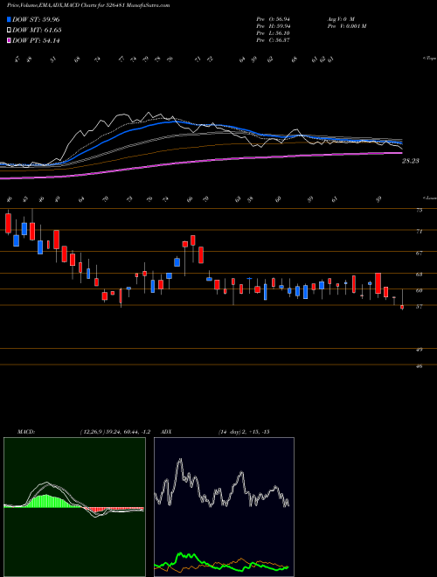Image resolution: width=437 pixels, height=577 pixels.
Task: Click the MACD (12,26,9) parameter values
Action: click(114, 432)
